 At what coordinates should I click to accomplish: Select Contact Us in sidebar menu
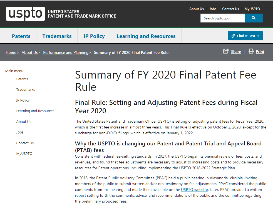pos(25,143)
